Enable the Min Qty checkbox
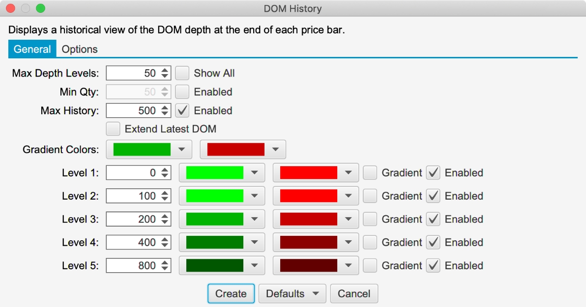The image size is (586, 307). [182, 92]
